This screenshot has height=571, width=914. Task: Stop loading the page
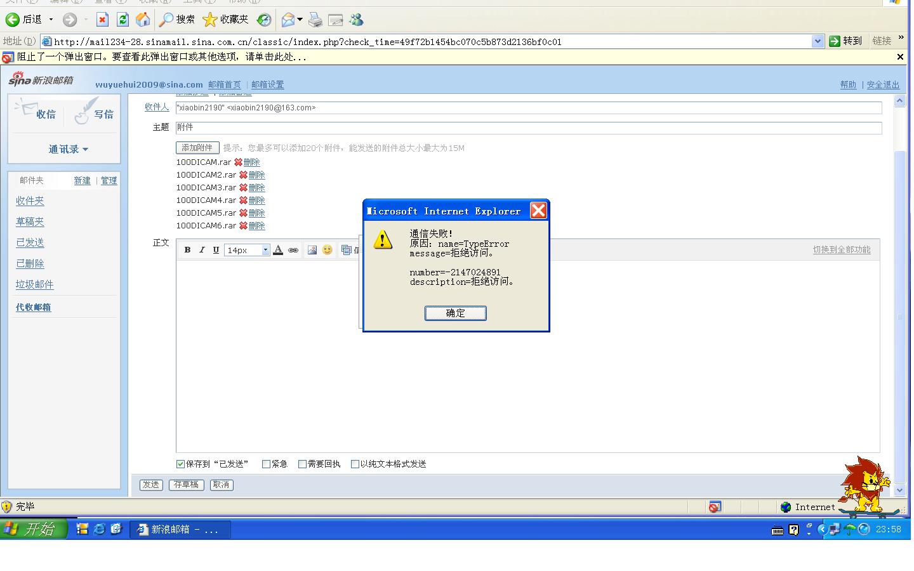(102, 20)
